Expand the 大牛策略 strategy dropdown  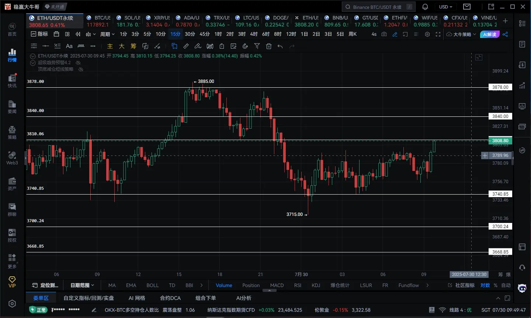click(461, 34)
